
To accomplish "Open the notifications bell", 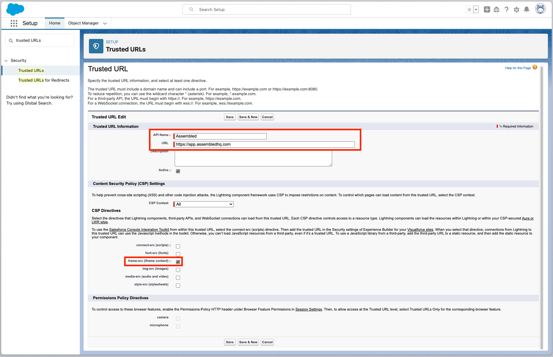I will (x=527, y=10).
